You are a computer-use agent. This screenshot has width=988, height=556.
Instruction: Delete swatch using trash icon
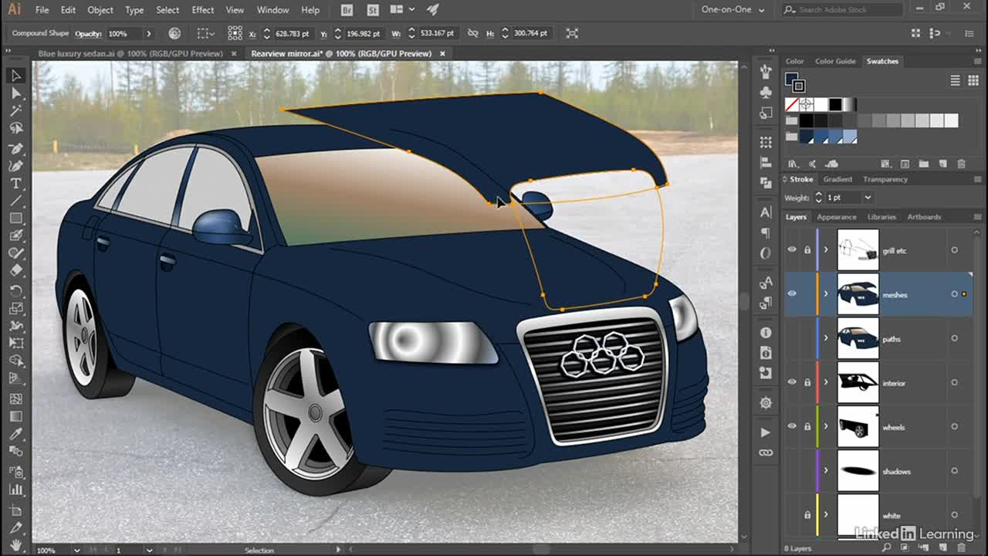tap(961, 164)
